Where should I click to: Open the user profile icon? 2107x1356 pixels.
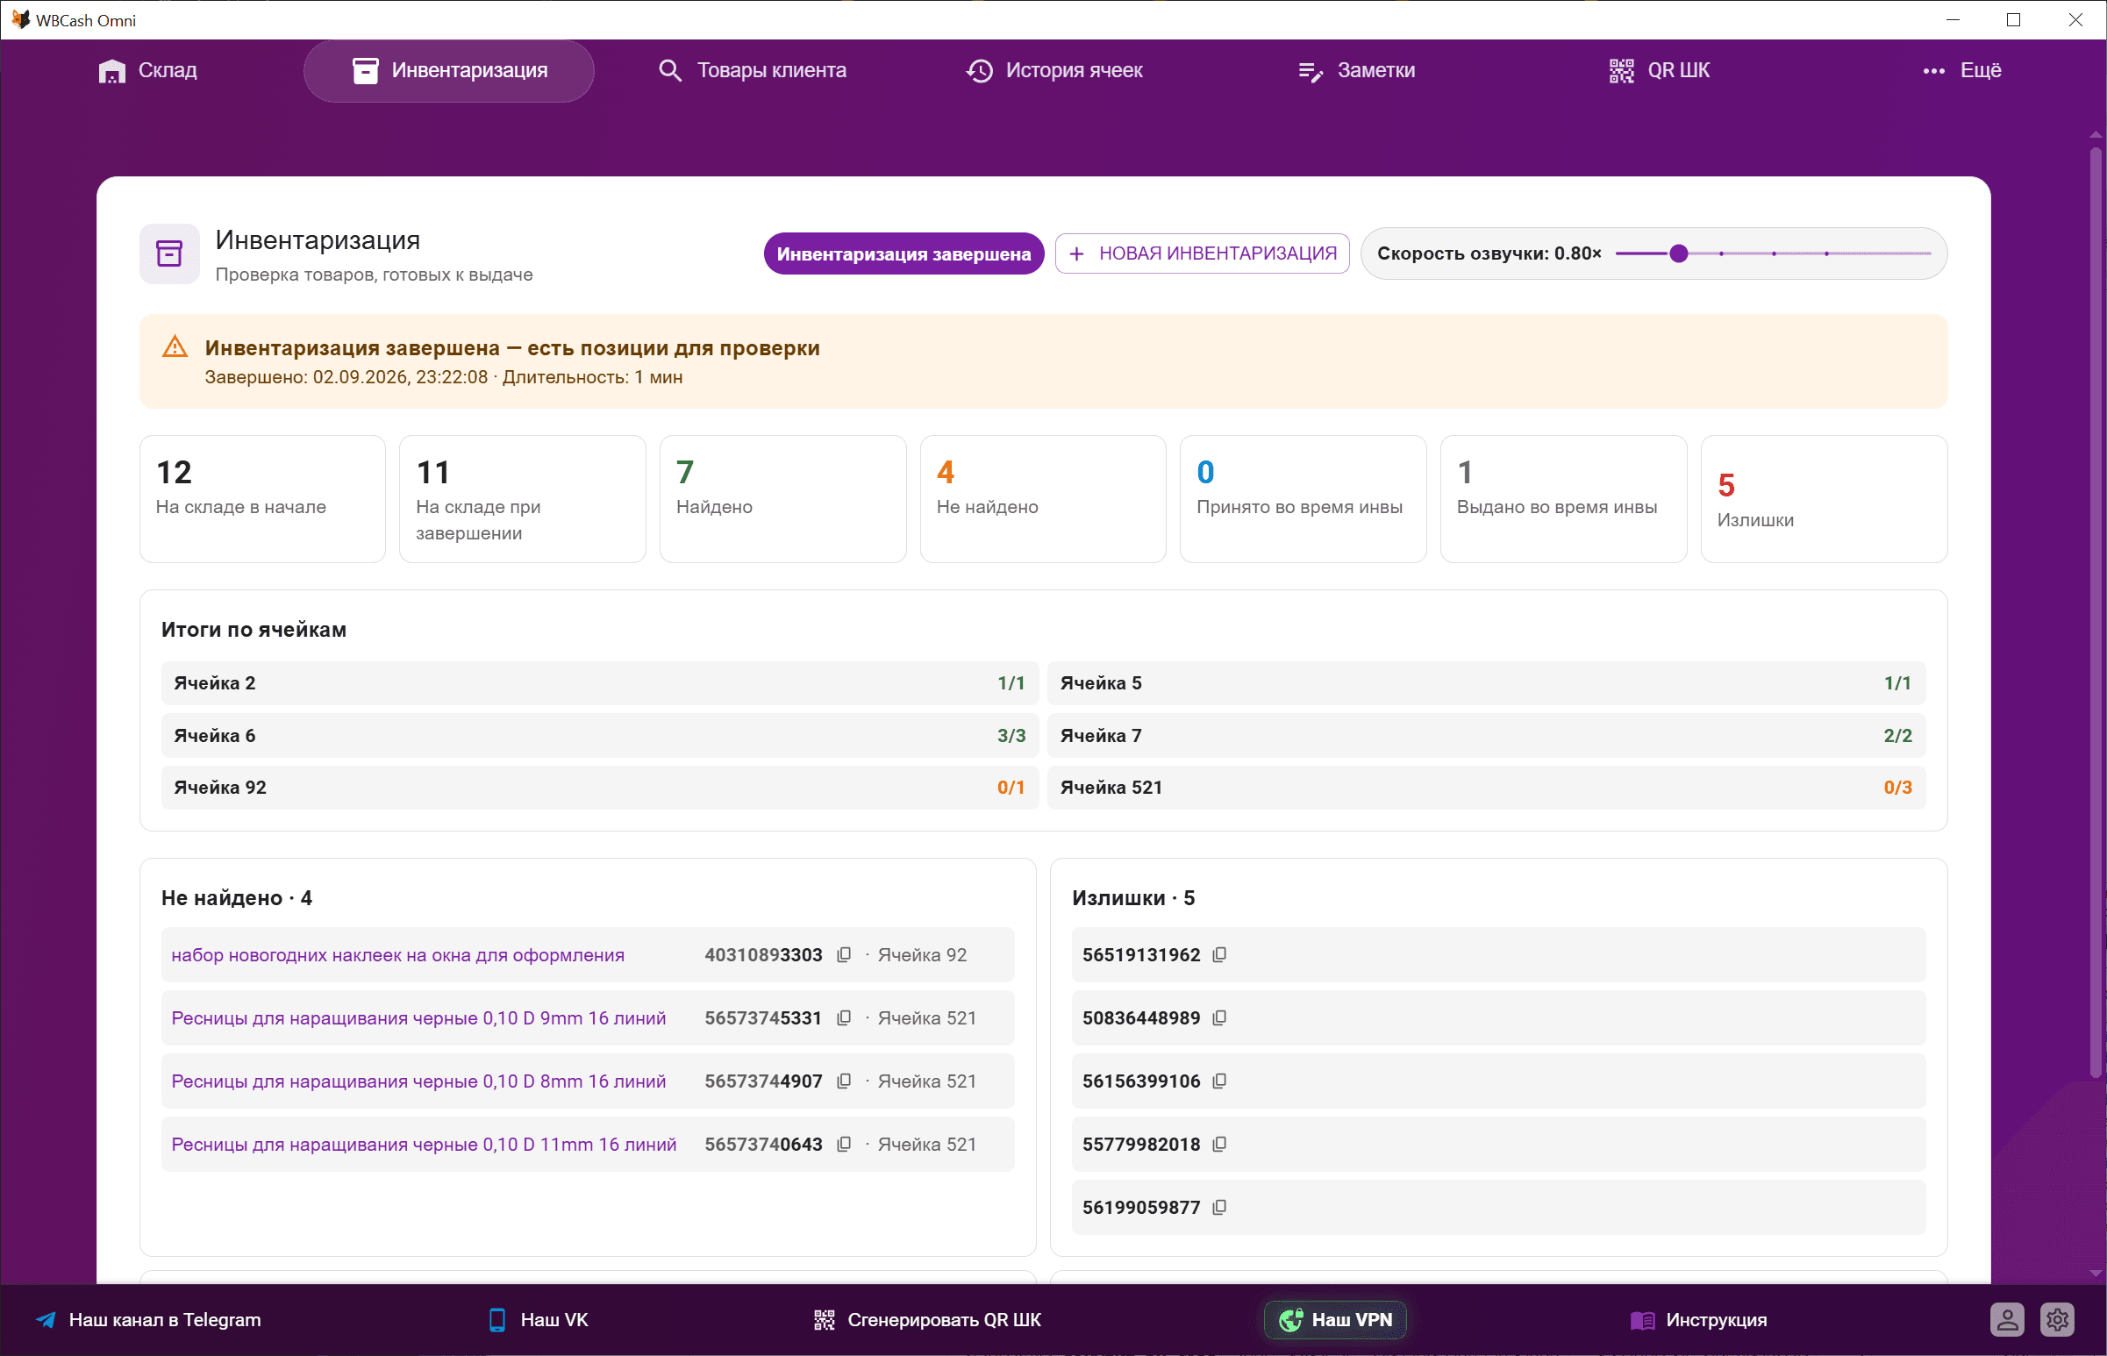2008,1320
